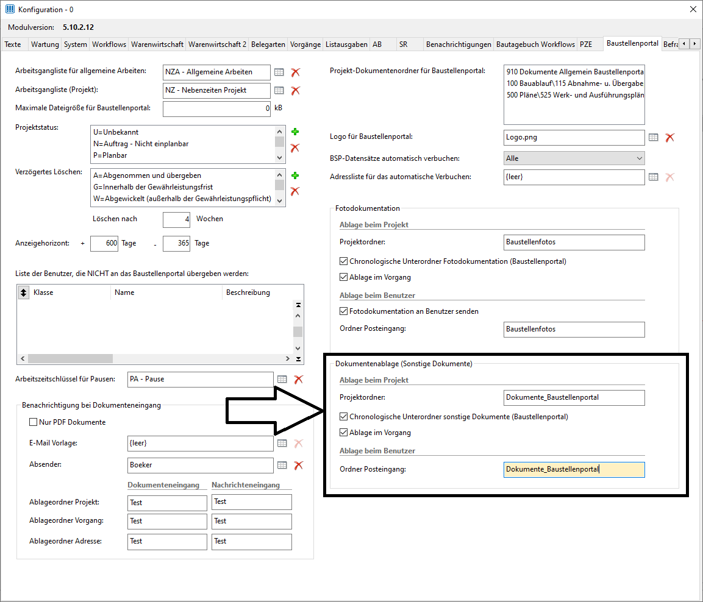Image resolution: width=703 pixels, height=602 pixels.
Task: Delete the NZ - Nebenzeiten Projekt entry
Action: pyautogui.click(x=296, y=90)
